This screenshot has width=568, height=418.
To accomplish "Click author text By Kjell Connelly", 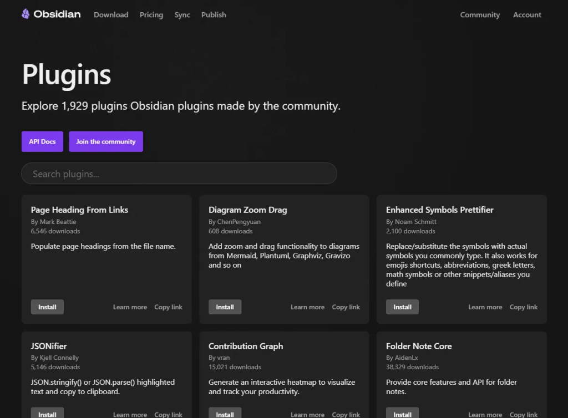I will pos(55,358).
